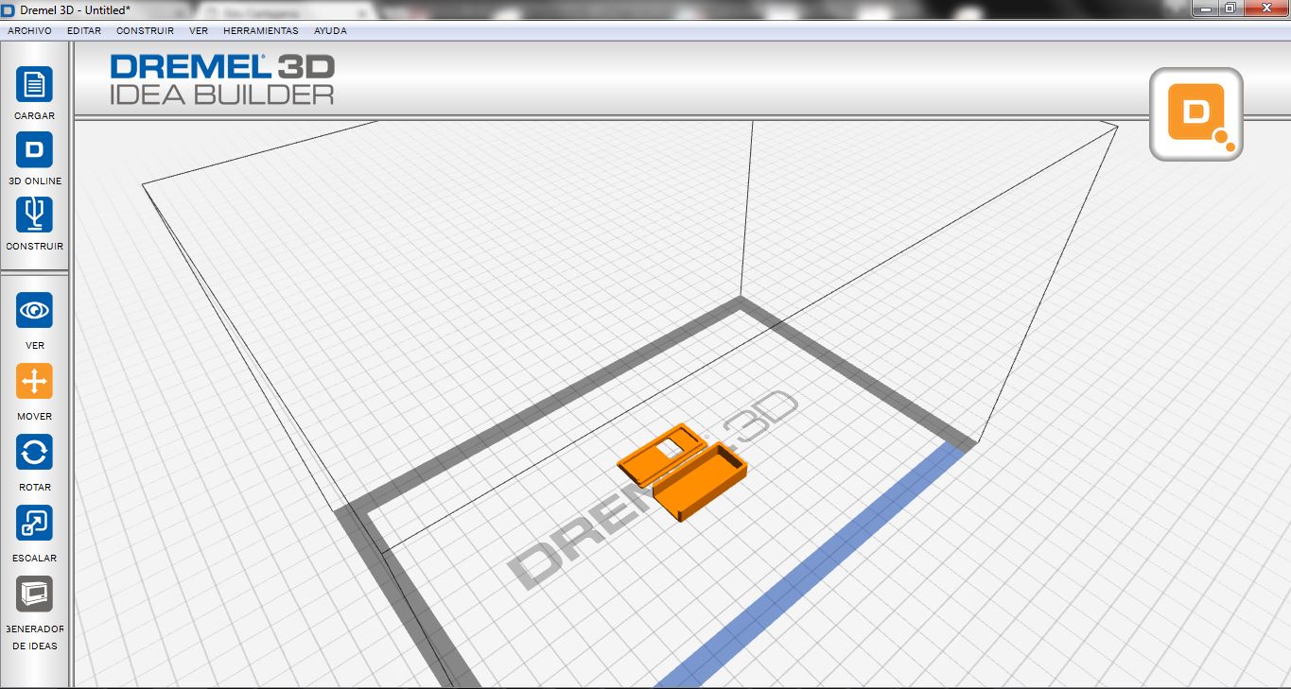Open the Archivo menu

click(29, 30)
